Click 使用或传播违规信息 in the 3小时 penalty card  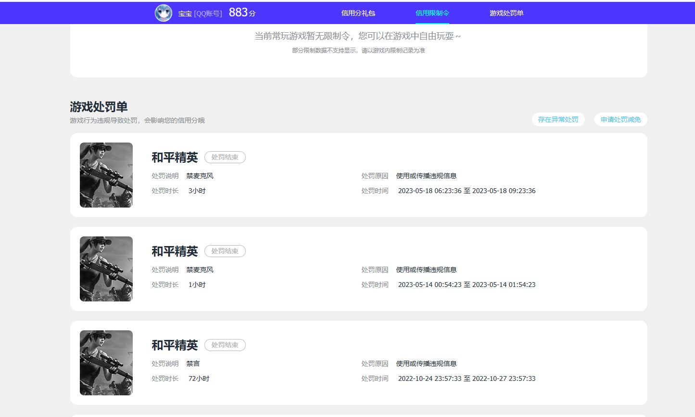426,176
